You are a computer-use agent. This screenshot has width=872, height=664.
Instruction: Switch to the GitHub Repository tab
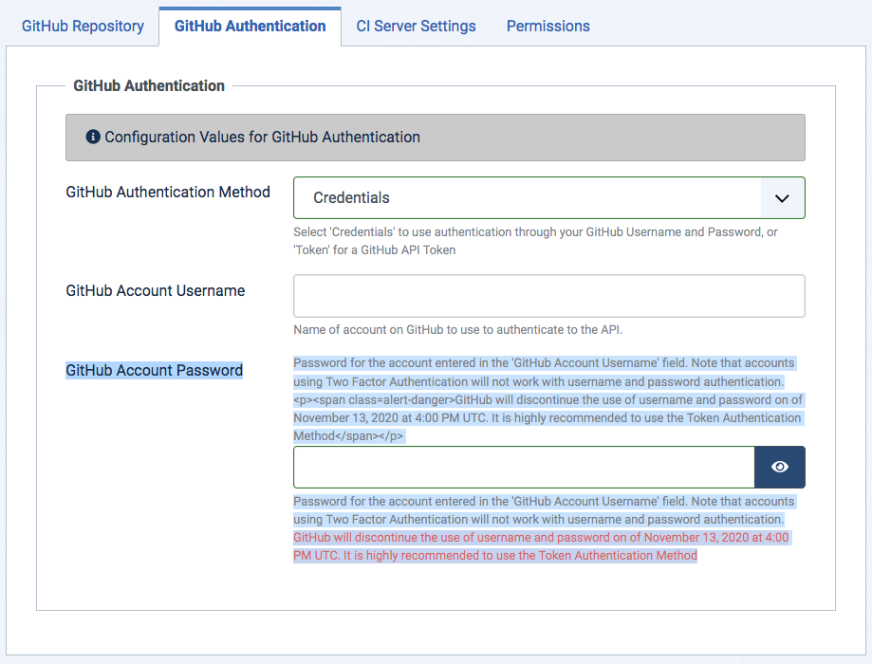(x=83, y=27)
